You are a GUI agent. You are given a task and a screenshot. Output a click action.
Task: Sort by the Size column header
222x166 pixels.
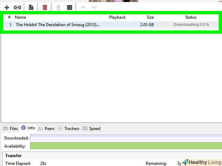[x=145, y=17]
